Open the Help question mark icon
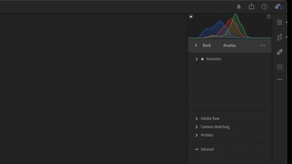292x164 pixels. click(265, 6)
